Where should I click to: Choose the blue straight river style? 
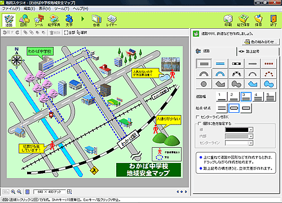[220, 64]
